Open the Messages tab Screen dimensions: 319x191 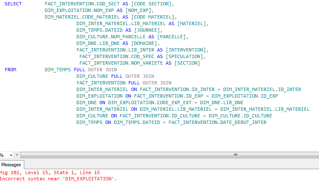12,165
